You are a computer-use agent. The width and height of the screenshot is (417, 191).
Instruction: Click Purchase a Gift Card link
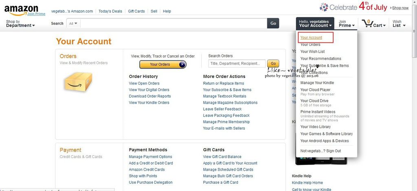[220, 182]
